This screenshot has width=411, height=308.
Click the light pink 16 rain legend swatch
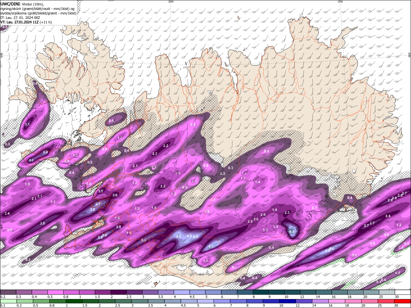tap(337, 301)
